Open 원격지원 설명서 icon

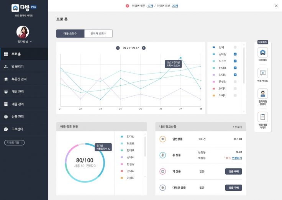click(263, 93)
